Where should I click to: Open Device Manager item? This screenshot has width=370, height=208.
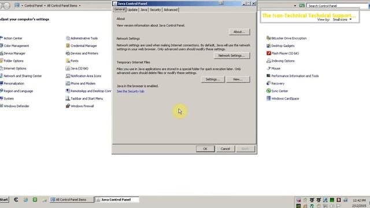13,53
